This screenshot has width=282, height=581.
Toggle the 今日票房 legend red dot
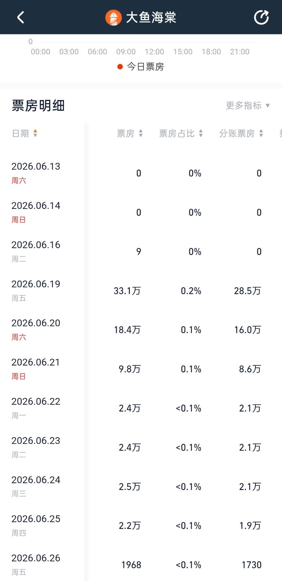pos(120,67)
